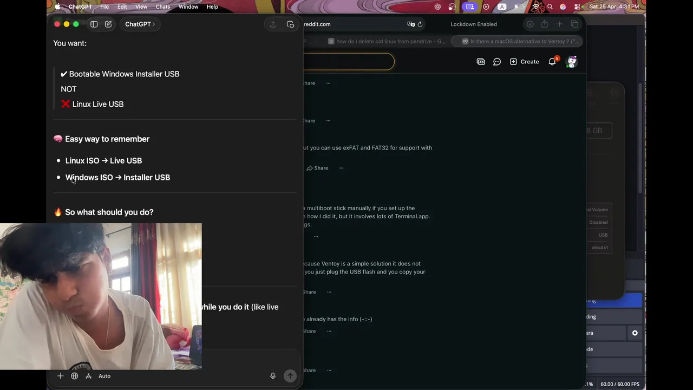
Task: Click ChatGPT status icon in menu bar
Action: (437, 6)
